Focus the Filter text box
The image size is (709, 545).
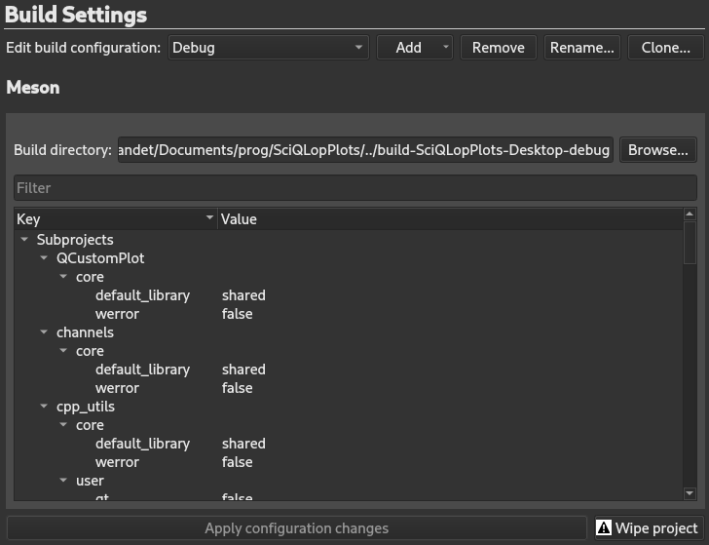354,187
